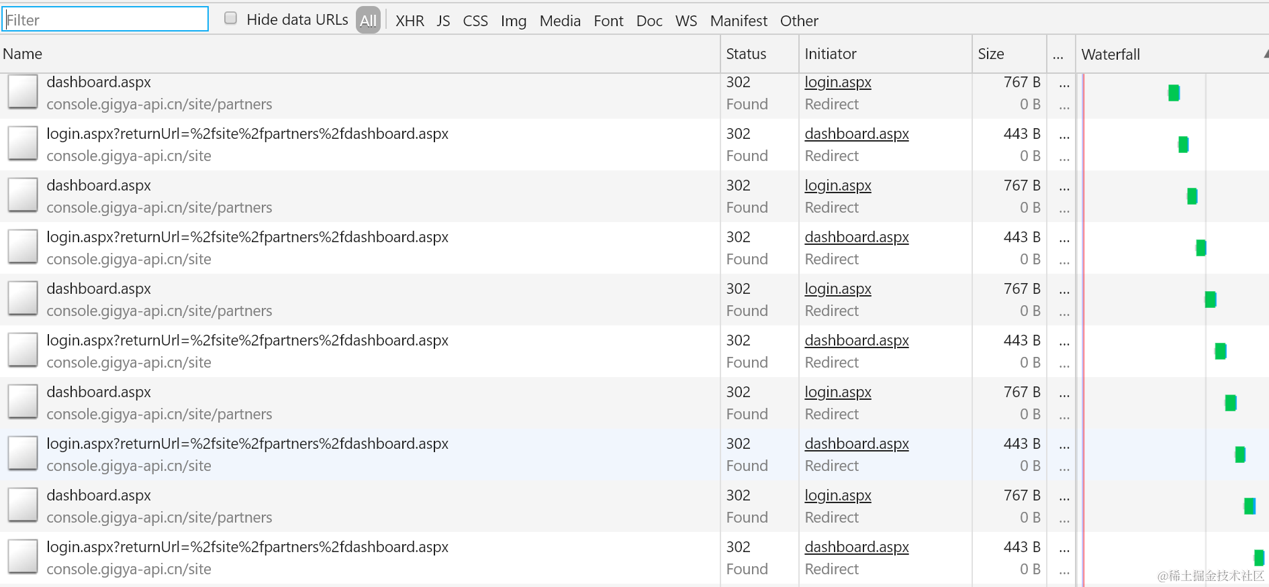Viewport: 1269px width, 587px height.
Task: Select fourth dashboard.aspx request name
Action: click(99, 392)
